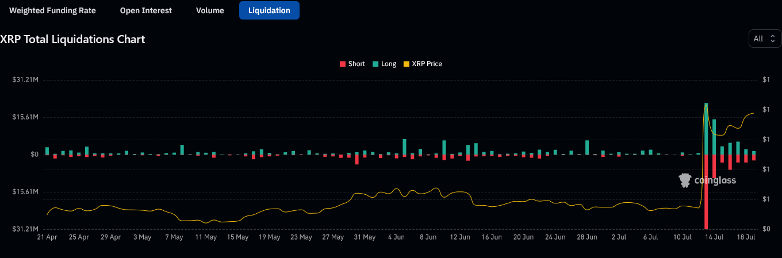
Task: Click the up-down chevron in the All selector
Action: pos(772,38)
